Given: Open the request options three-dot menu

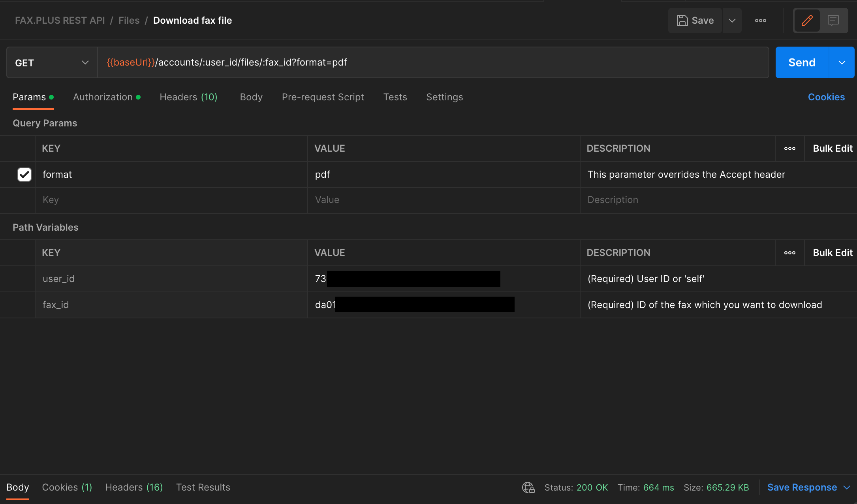Looking at the screenshot, I should pos(760,21).
